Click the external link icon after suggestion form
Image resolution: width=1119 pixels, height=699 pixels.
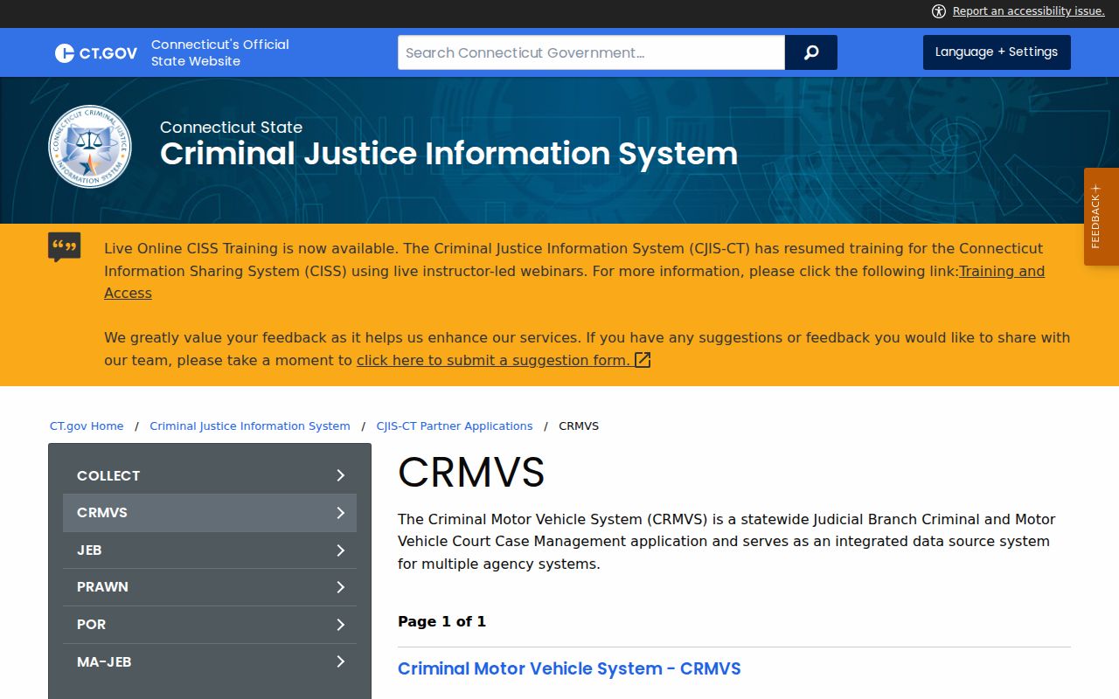(x=643, y=360)
